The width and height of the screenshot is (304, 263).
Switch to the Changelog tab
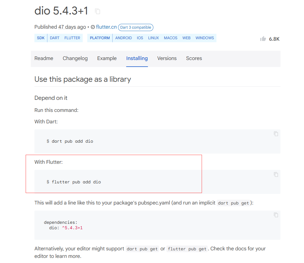click(75, 58)
